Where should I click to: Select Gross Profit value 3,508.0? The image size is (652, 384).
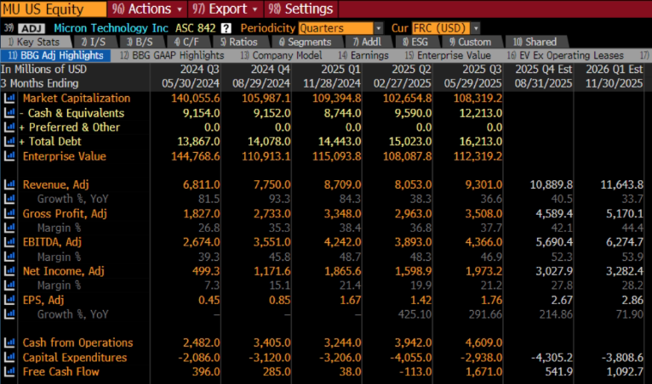483,213
